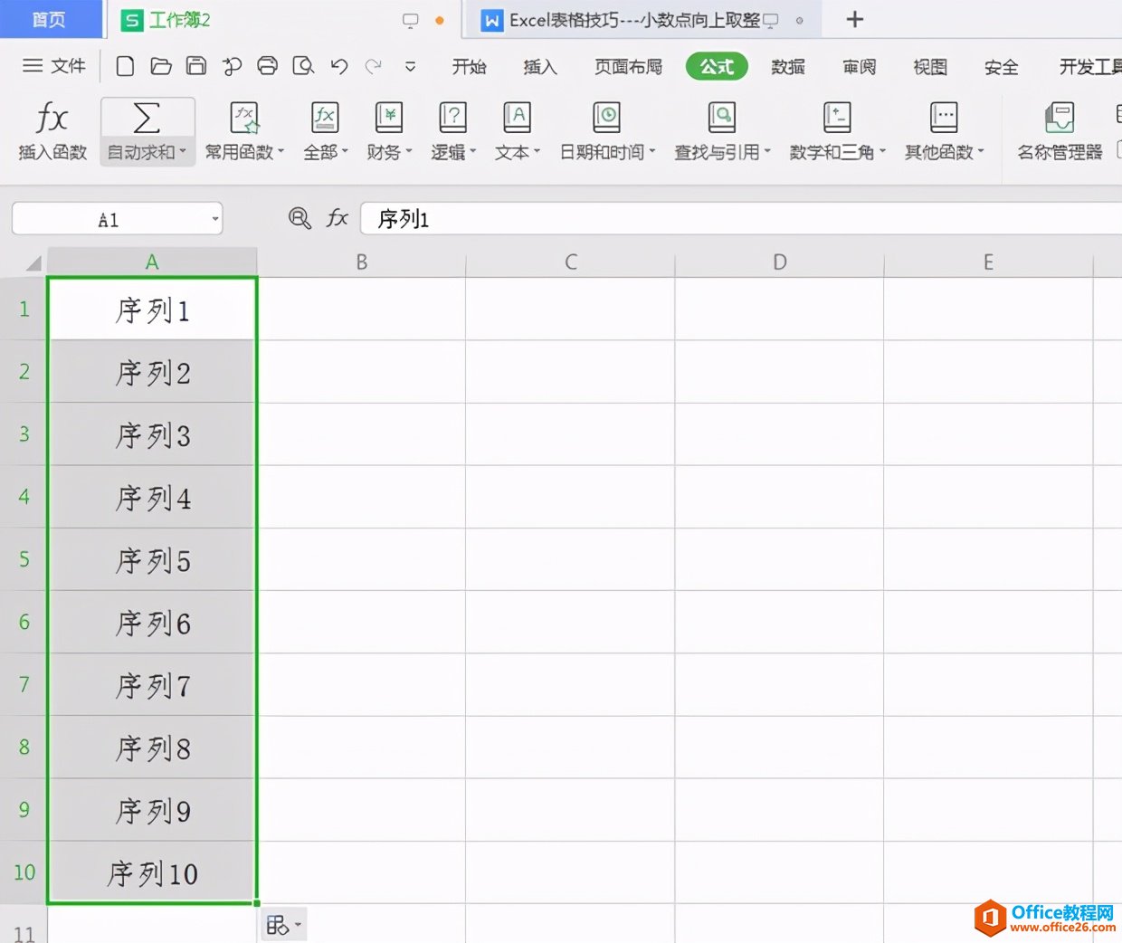Viewport: 1122px width, 943px height.
Task: Expand the Name Box dropdown arrow
Action: (215, 219)
